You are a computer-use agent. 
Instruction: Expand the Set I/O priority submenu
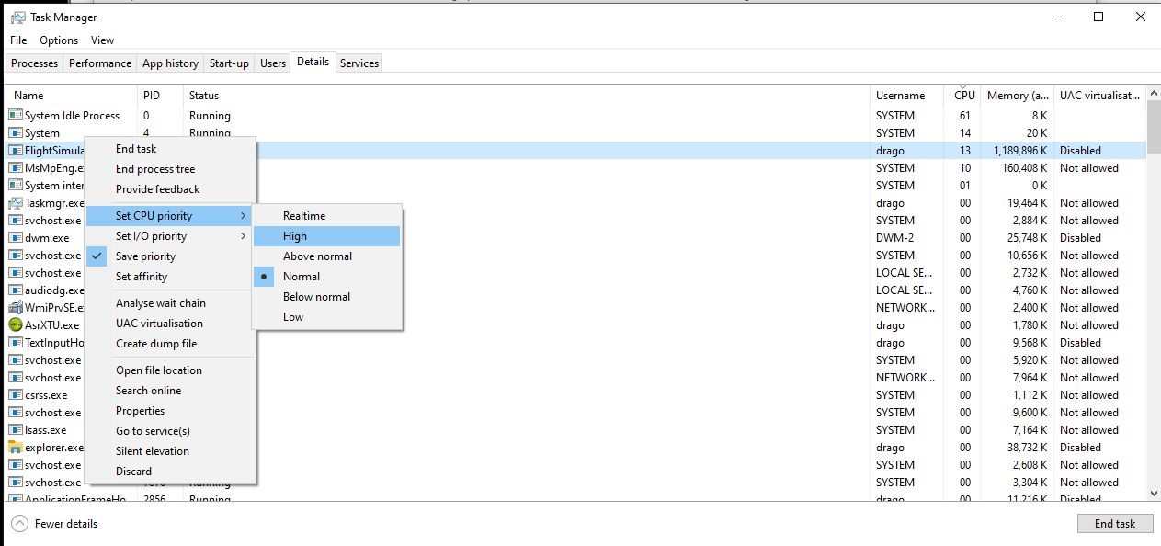coord(171,236)
